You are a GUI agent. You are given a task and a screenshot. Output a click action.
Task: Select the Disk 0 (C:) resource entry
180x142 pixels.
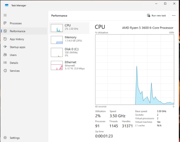click(x=72, y=49)
